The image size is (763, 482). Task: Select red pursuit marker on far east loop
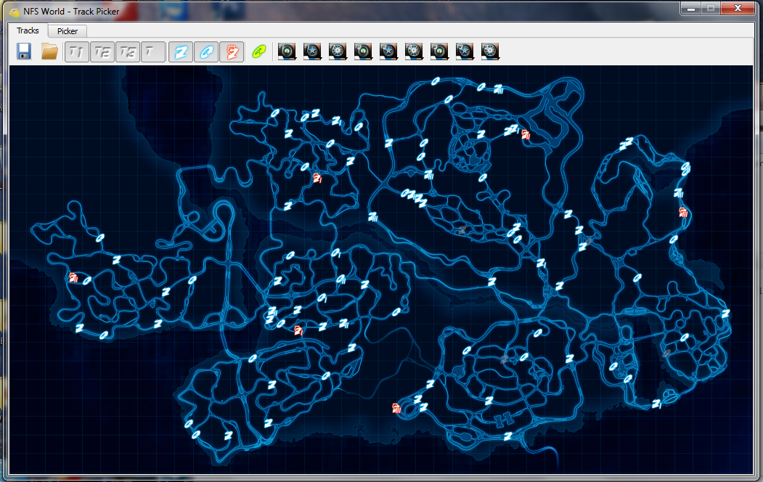click(x=683, y=212)
